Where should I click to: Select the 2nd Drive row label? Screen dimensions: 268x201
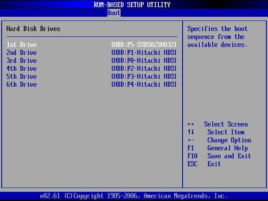point(21,52)
